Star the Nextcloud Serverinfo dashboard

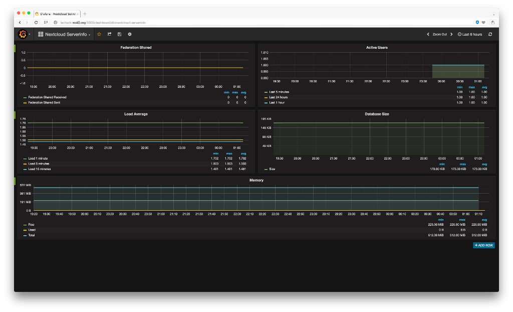tap(99, 34)
